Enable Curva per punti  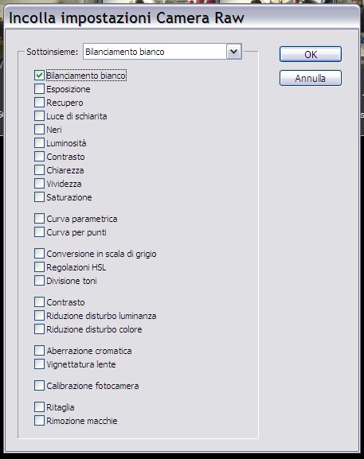(x=39, y=232)
